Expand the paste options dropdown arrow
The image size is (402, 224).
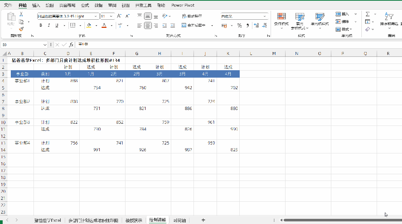11,28
